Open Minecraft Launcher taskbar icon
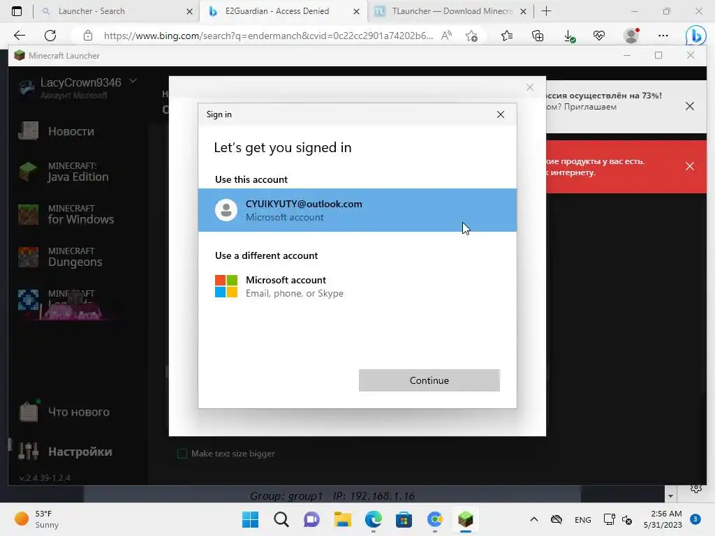 point(466,519)
